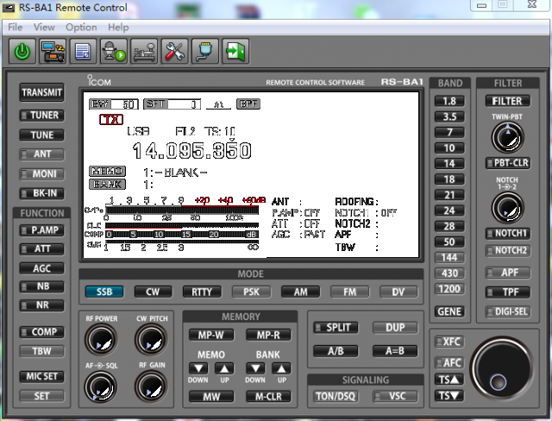Screen dimensions: 552x421
Task: Select AM mode
Action: pyautogui.click(x=300, y=292)
